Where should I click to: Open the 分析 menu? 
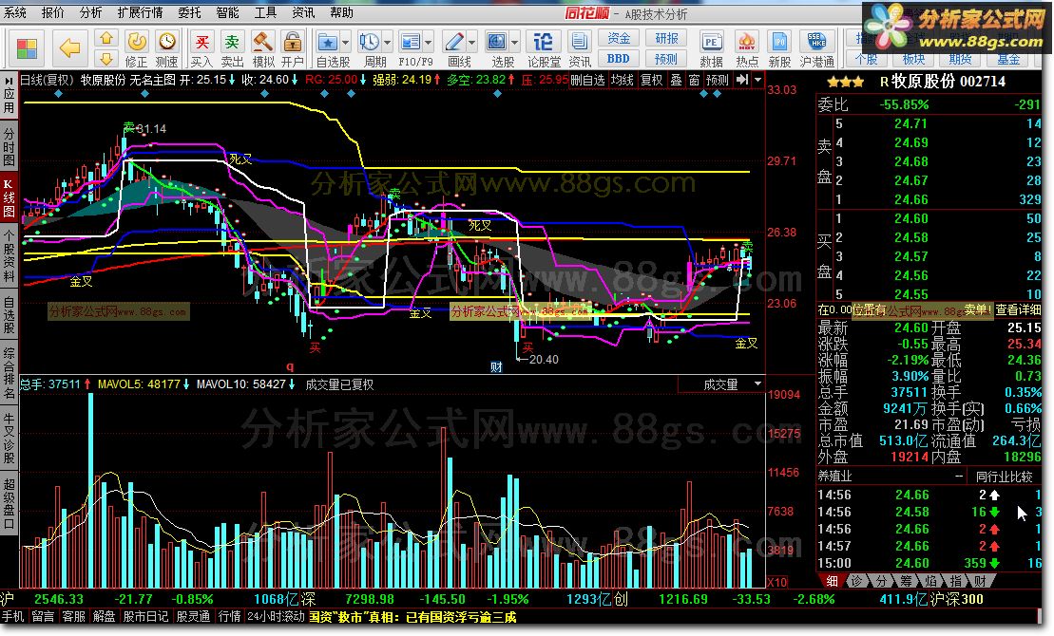point(90,12)
